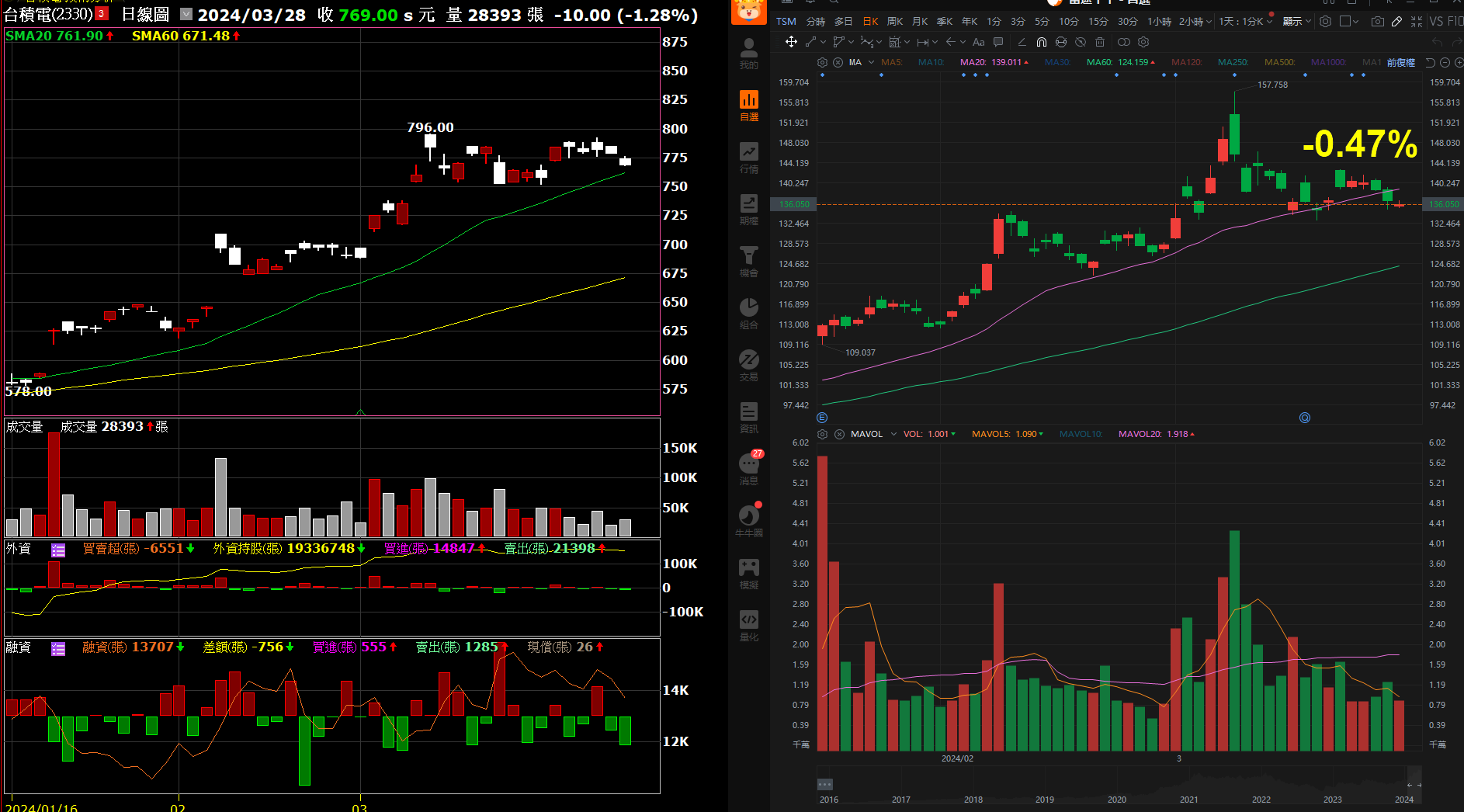The image size is (1464, 812).
Task: Click the E earnings marker on chart
Action: (x=822, y=418)
